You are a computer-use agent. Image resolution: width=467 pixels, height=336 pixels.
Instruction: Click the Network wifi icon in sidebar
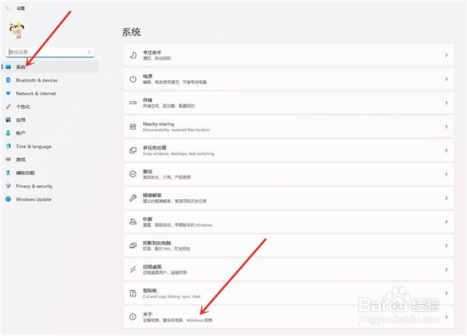[x=9, y=93]
